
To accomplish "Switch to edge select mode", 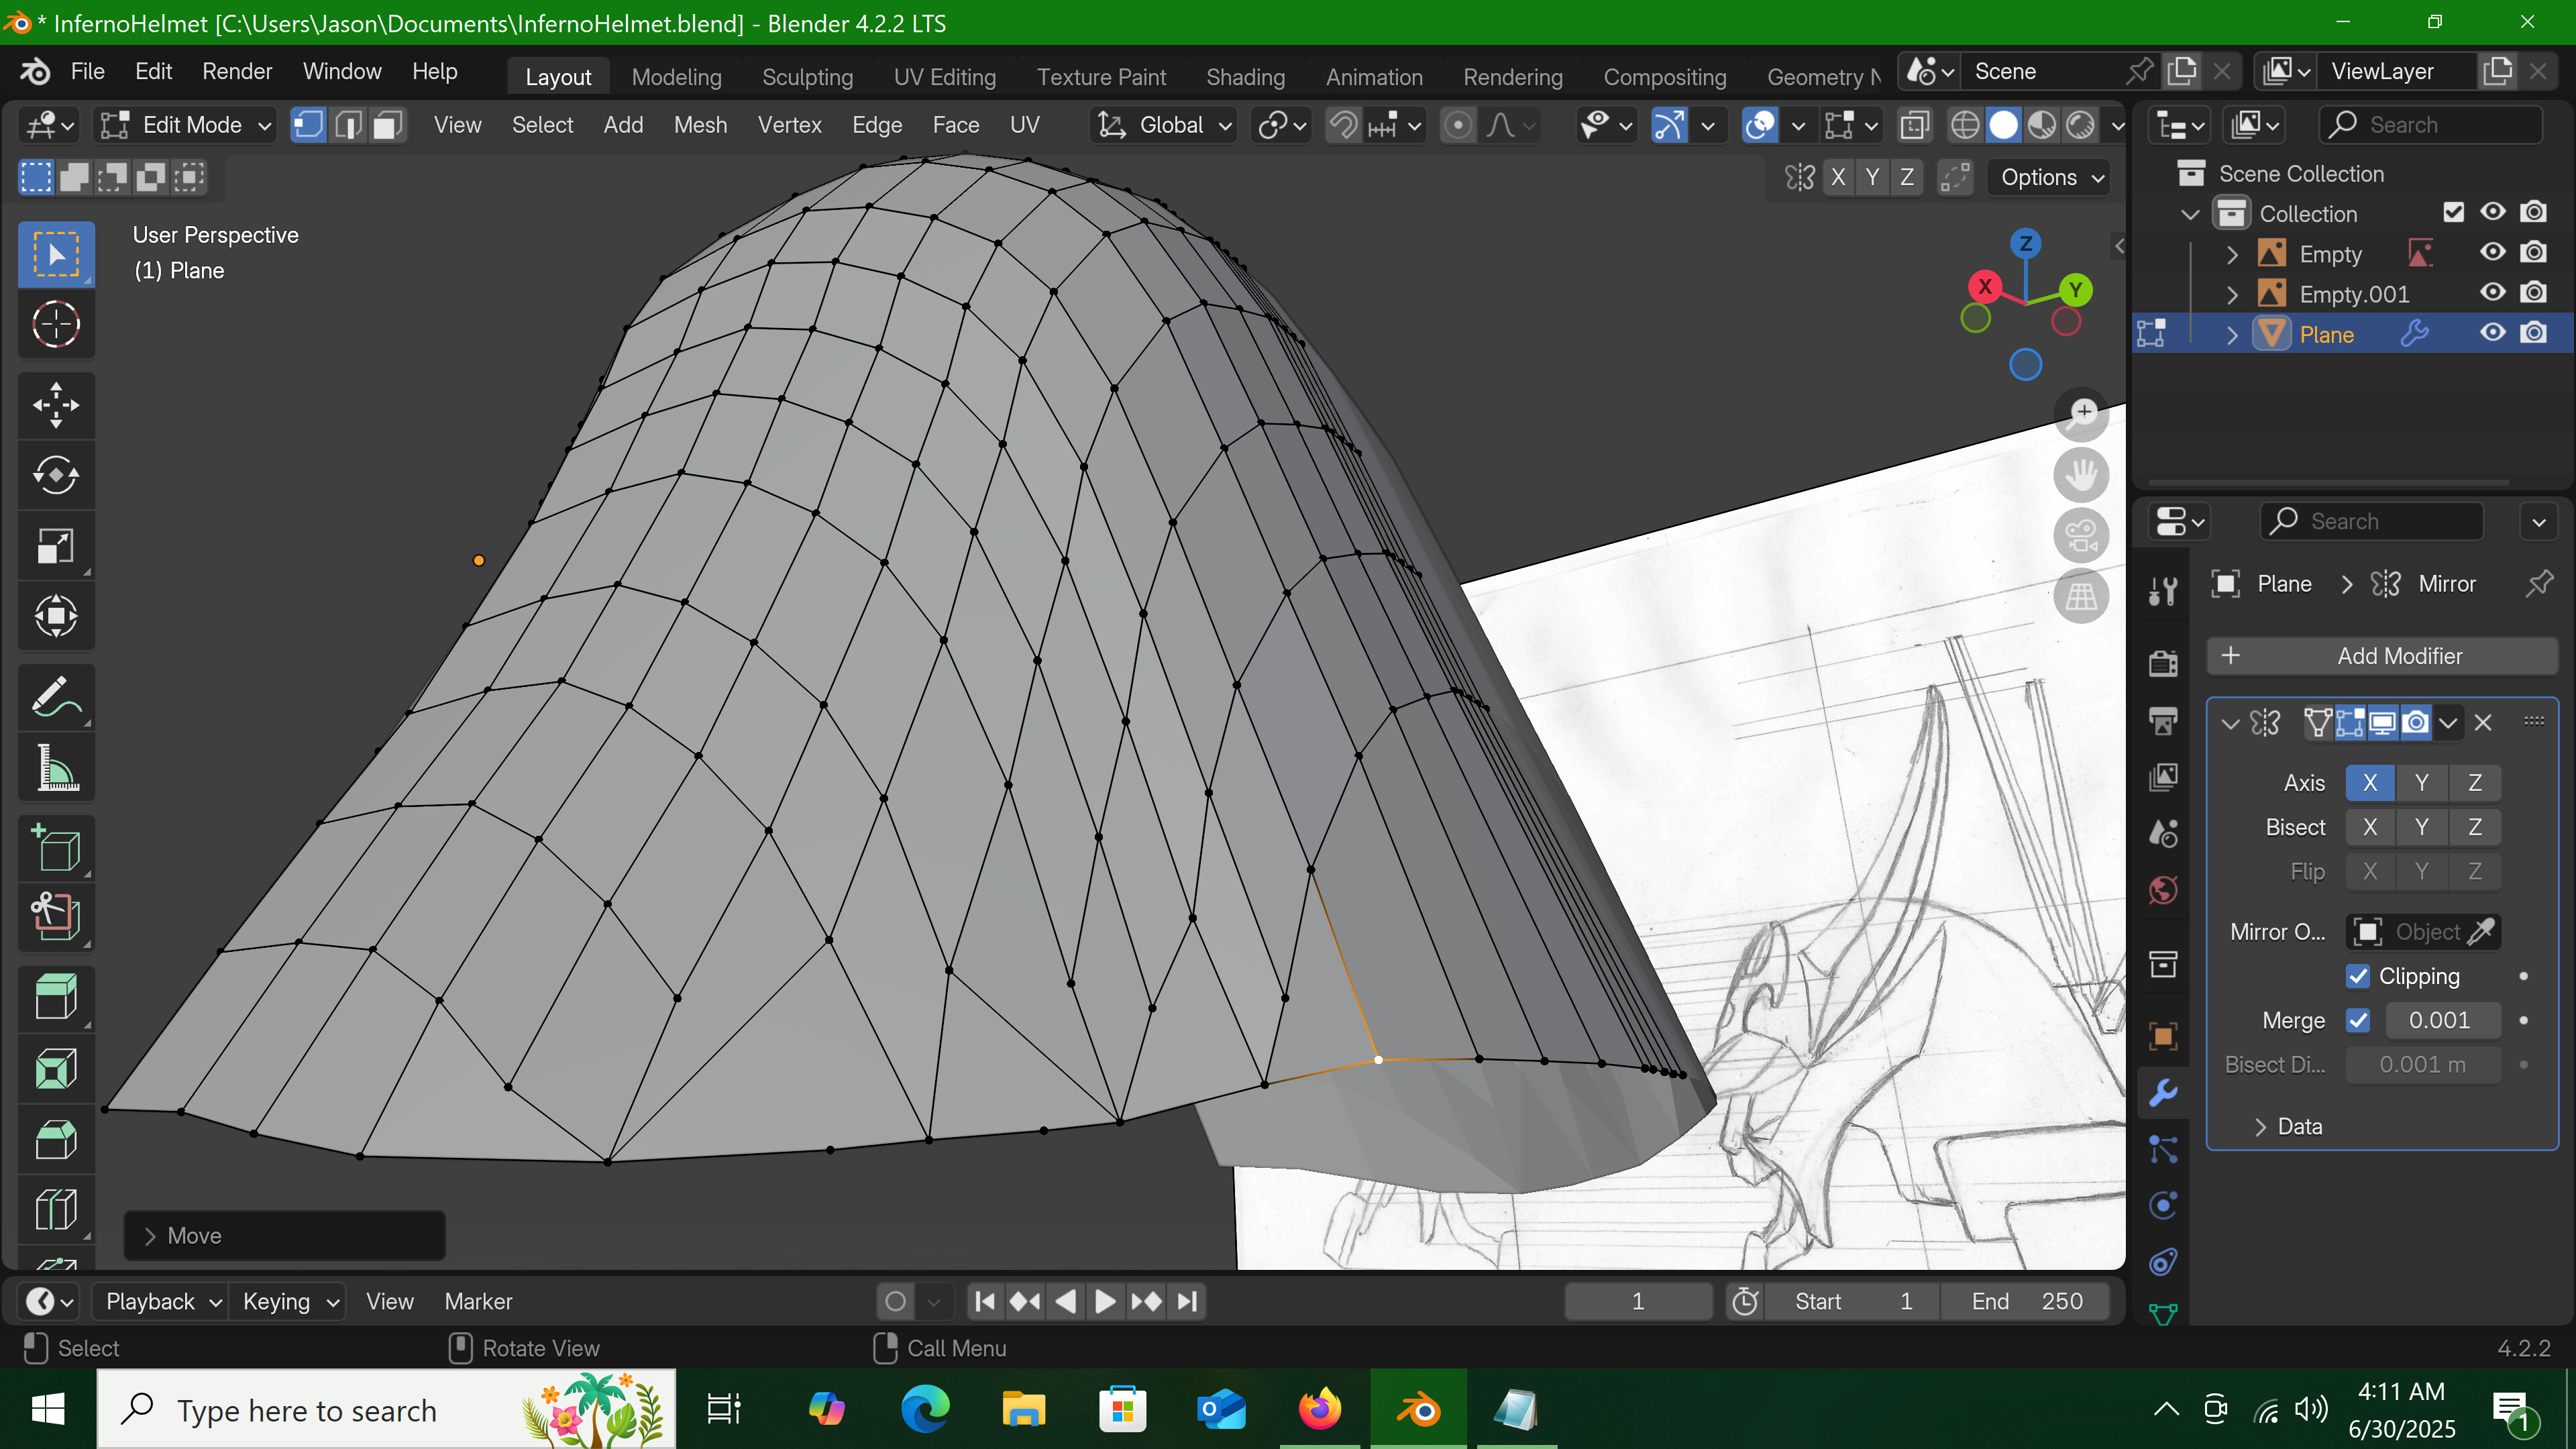I will [x=348, y=125].
